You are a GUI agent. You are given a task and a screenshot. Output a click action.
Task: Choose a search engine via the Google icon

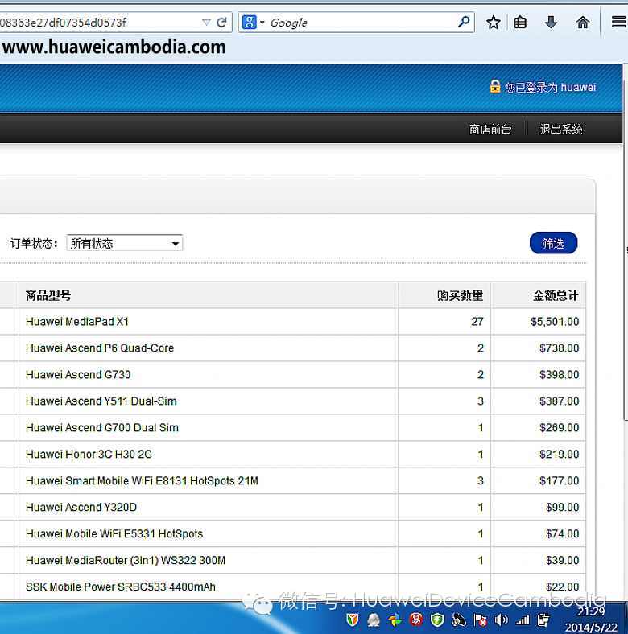coord(250,23)
